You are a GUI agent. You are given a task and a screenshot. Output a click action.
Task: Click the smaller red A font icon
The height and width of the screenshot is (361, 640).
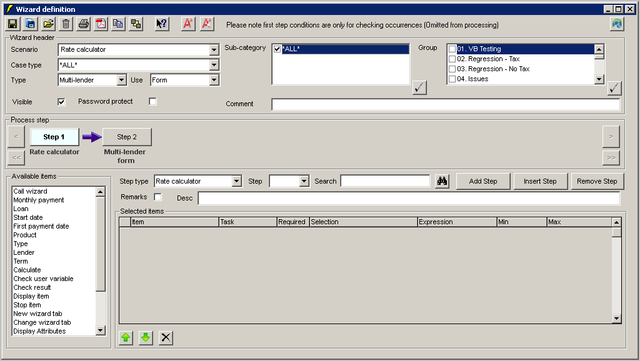207,24
